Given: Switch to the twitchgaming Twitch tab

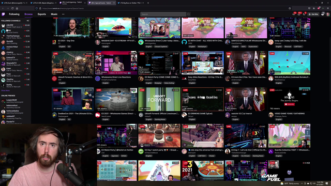Looking at the screenshot, I should click(72, 3).
